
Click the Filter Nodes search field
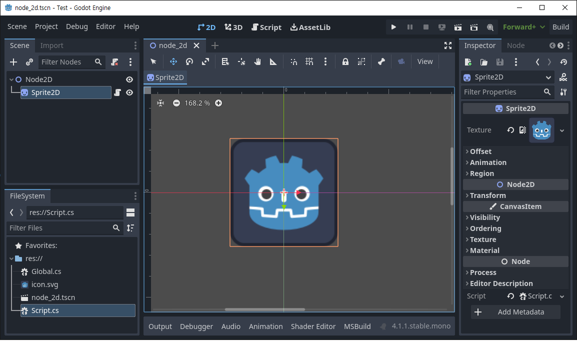click(72, 62)
